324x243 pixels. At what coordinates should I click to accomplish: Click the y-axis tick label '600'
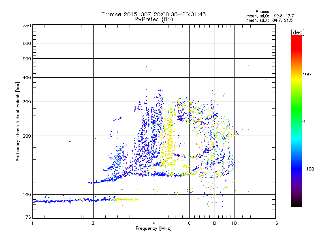pos(27,43)
